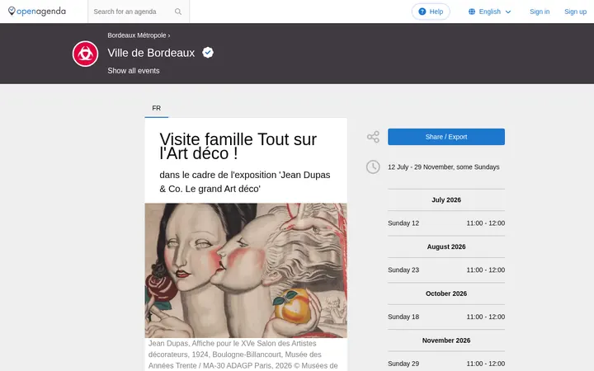594x371 pixels.
Task: Click the Ville de Bordeaux red logo
Action: 85,54
